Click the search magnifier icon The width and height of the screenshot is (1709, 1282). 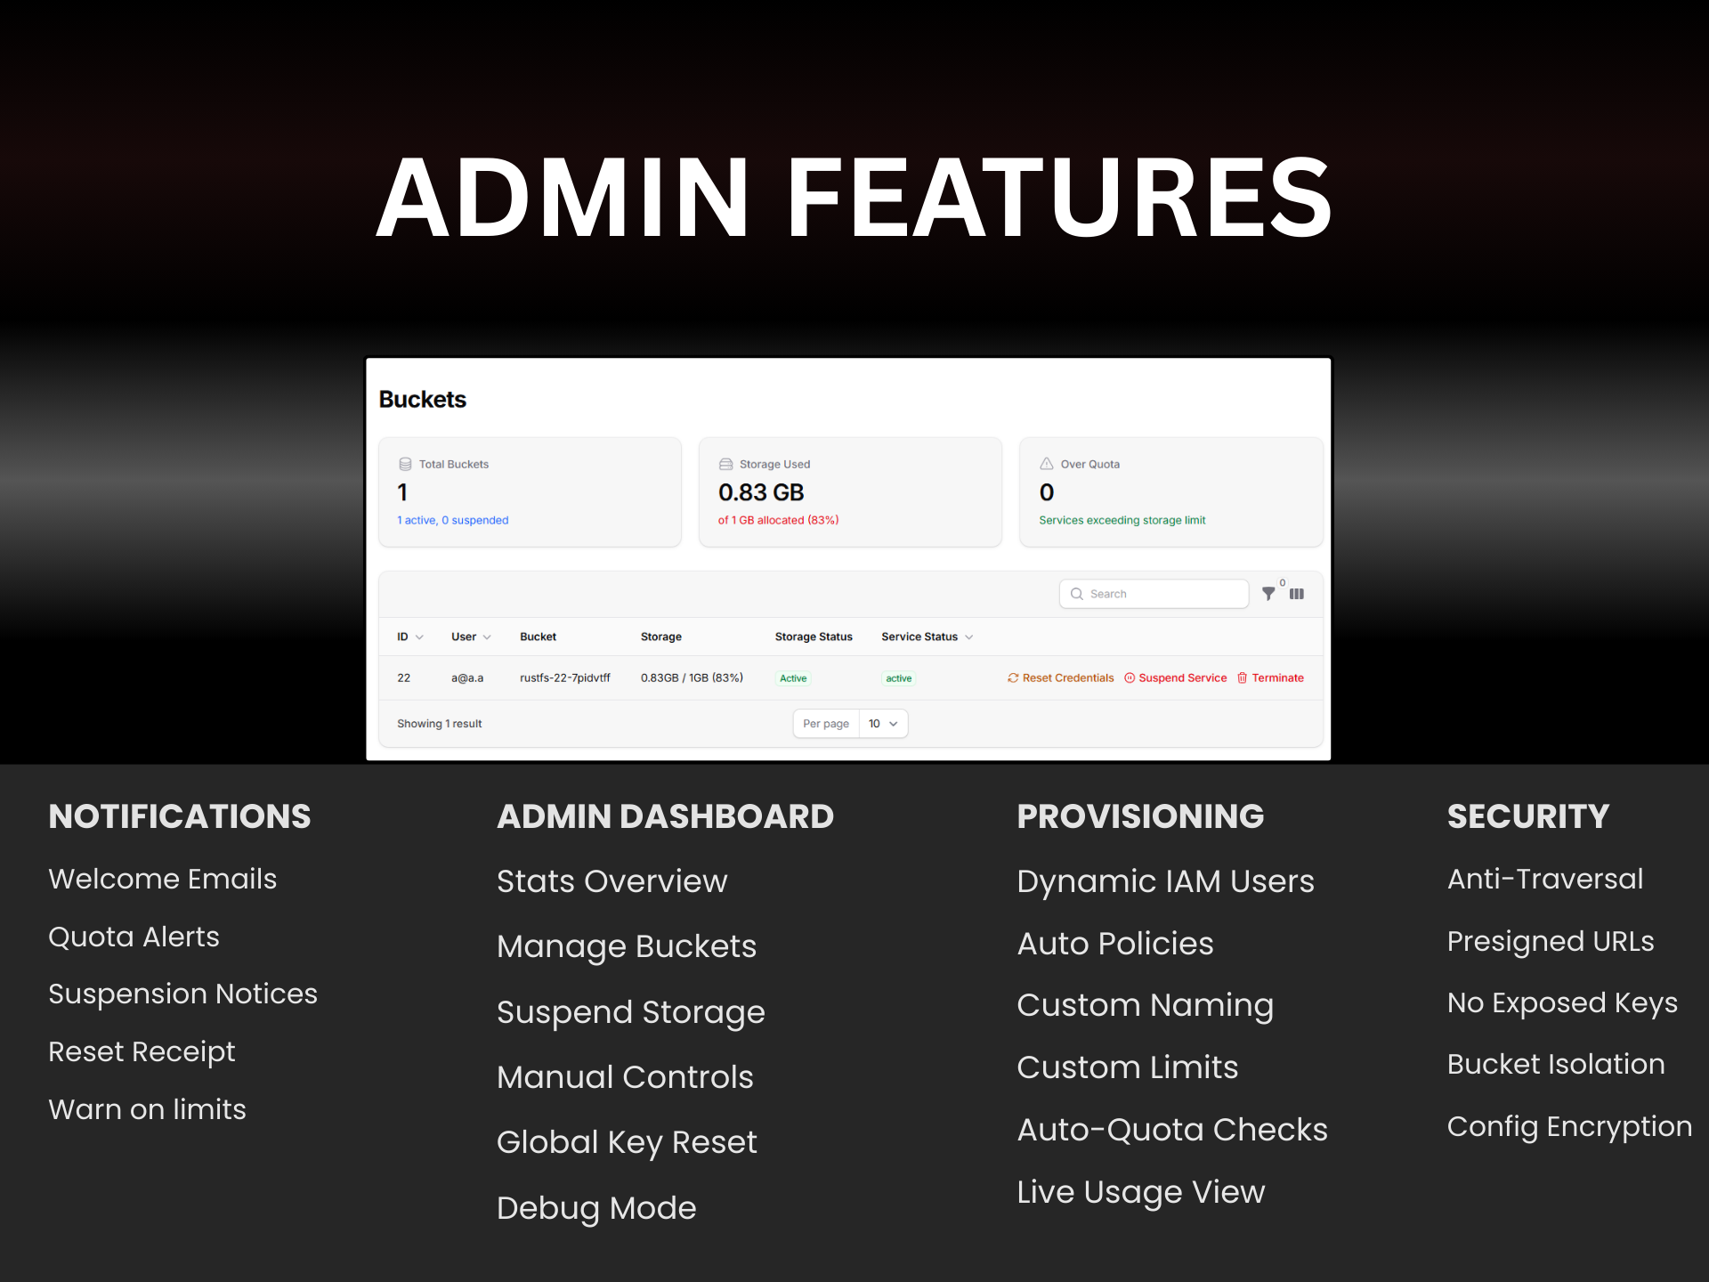tap(1077, 594)
